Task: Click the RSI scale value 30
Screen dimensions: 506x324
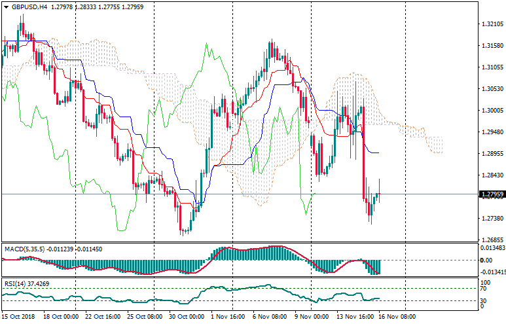Action: click(484, 300)
